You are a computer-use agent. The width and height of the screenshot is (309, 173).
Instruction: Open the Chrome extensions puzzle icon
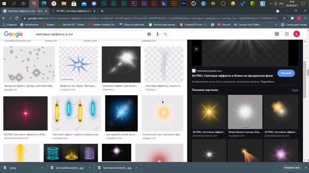point(292,18)
